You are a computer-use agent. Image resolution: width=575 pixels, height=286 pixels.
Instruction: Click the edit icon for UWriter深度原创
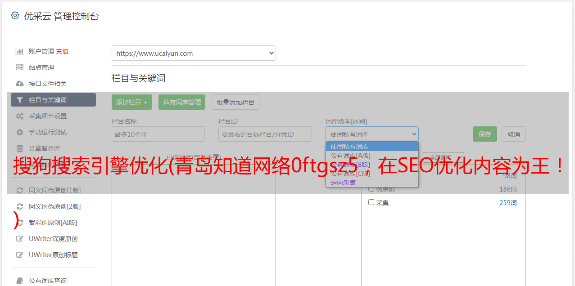pyautogui.click(x=20, y=239)
